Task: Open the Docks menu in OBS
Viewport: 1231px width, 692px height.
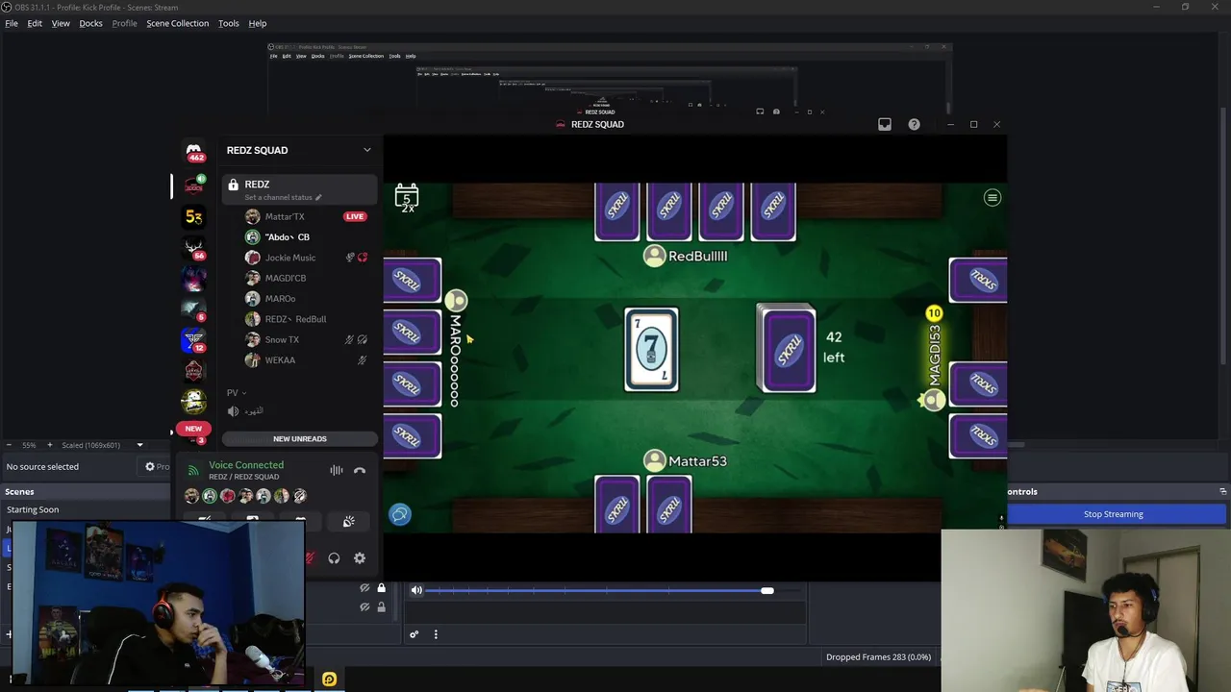Action: pyautogui.click(x=90, y=23)
